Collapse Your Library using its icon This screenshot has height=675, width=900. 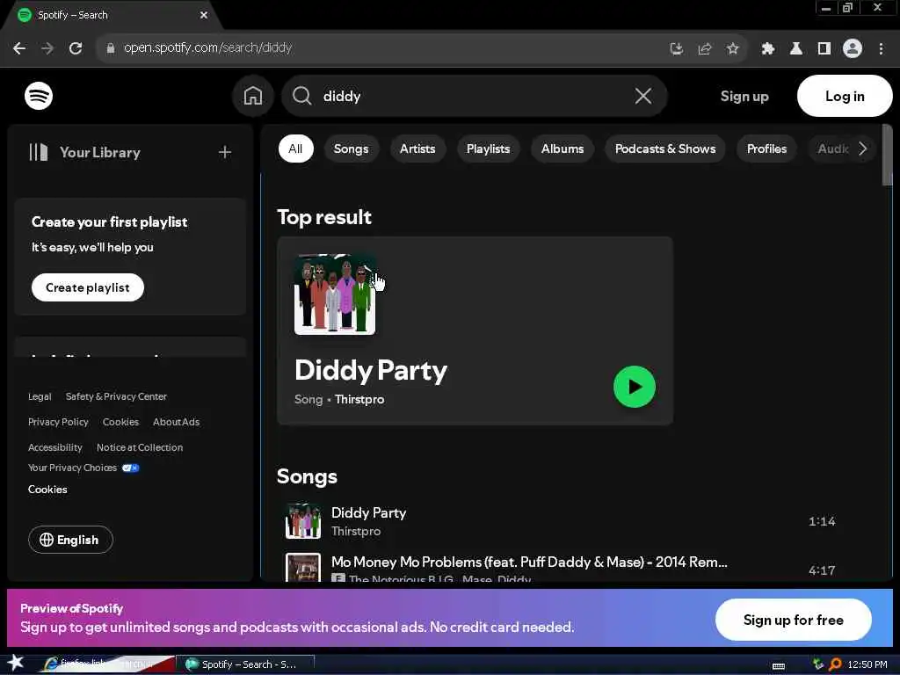(x=39, y=152)
